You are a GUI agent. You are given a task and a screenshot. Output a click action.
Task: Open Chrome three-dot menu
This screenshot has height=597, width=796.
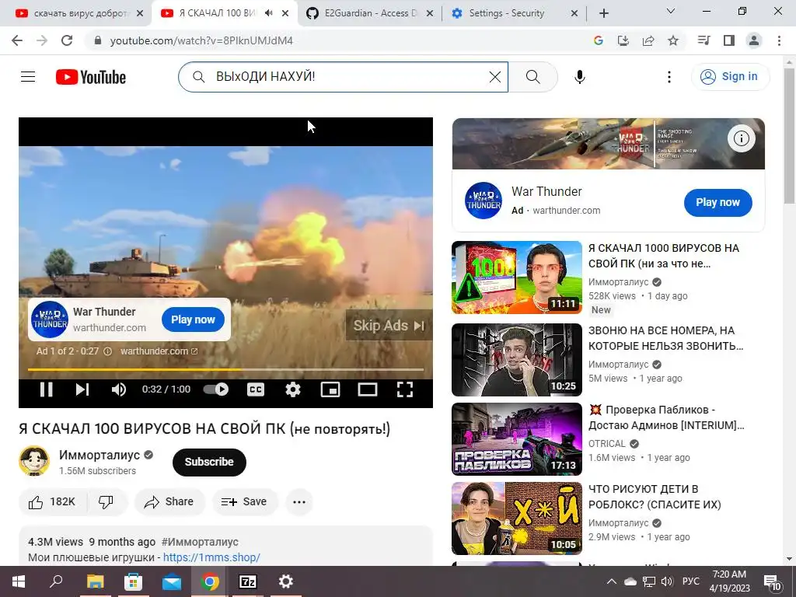point(779,40)
